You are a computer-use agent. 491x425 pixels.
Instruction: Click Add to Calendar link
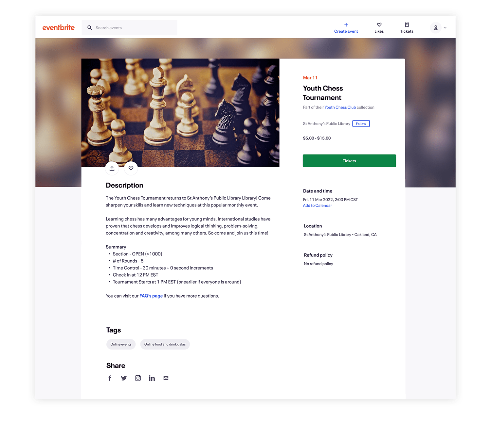point(317,205)
